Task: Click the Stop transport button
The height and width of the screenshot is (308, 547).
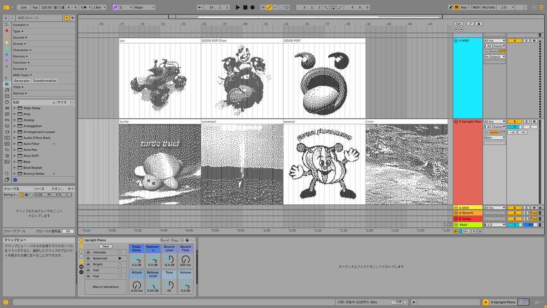Action: click(x=245, y=7)
